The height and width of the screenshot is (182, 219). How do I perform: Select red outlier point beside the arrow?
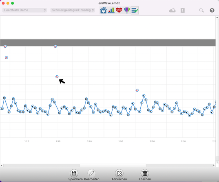point(57,77)
